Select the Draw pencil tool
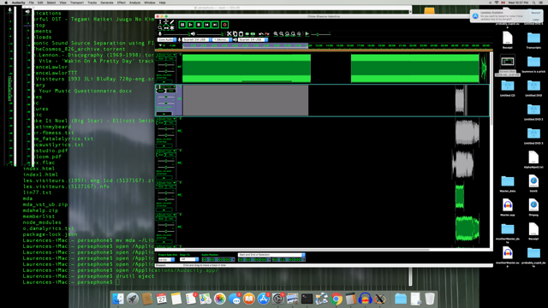This screenshot has width=548, height=308. [172, 22]
